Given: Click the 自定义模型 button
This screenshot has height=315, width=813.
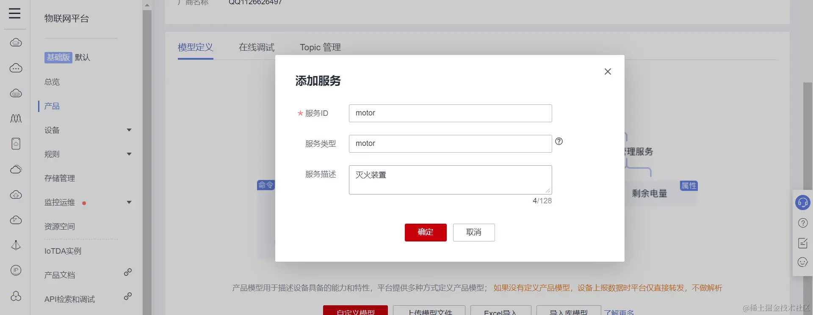Looking at the screenshot, I should pos(355,311).
